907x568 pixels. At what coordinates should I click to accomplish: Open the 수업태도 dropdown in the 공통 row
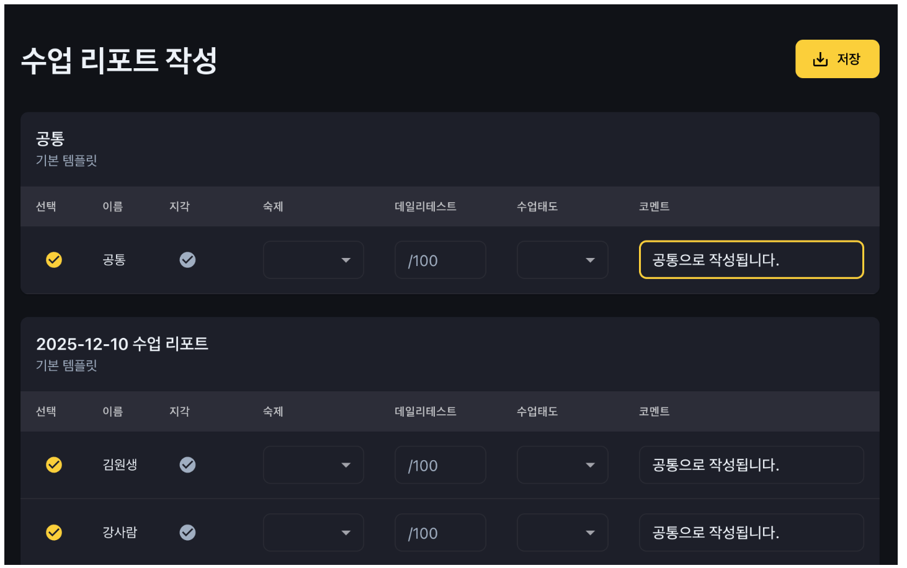pos(562,260)
